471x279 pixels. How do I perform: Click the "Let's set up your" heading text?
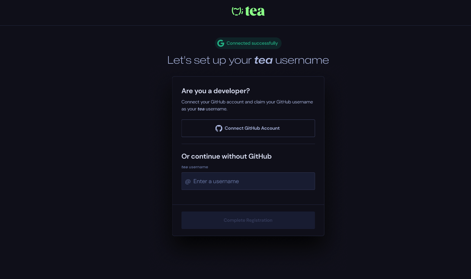[x=209, y=60]
